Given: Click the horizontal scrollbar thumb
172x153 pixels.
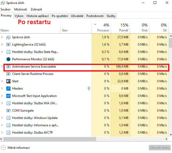Looking at the screenshot, I should 50,139.
